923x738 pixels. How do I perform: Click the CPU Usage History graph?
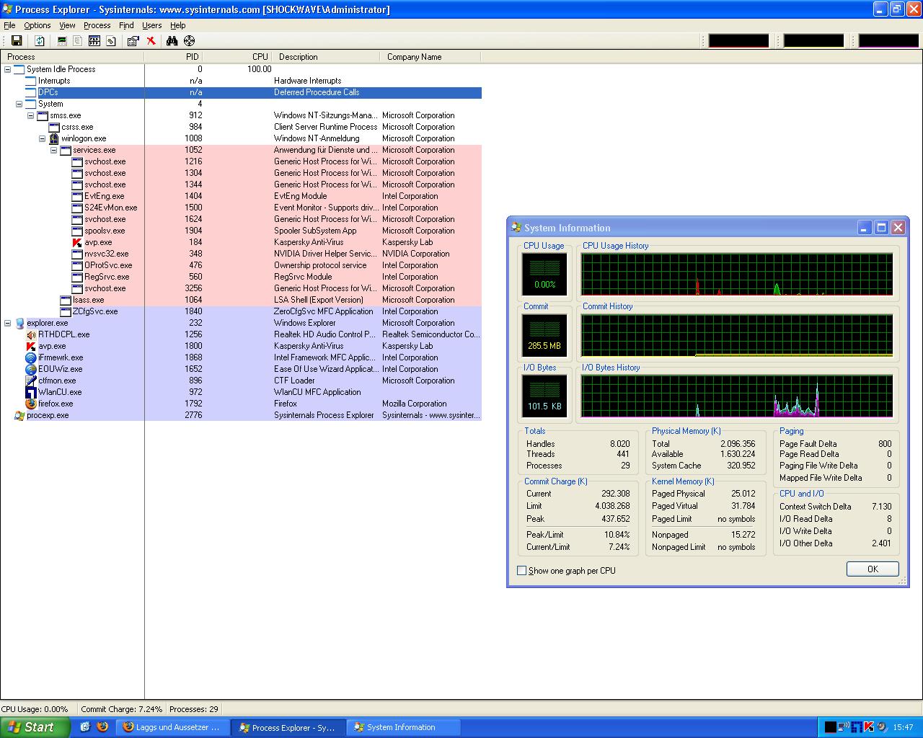click(737, 274)
